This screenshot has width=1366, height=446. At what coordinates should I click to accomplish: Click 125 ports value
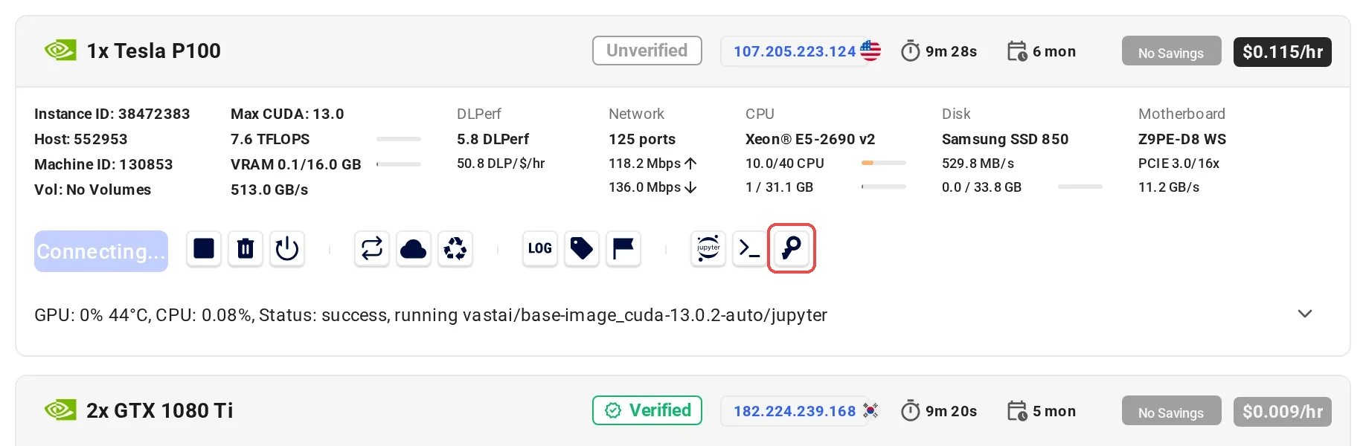click(642, 139)
